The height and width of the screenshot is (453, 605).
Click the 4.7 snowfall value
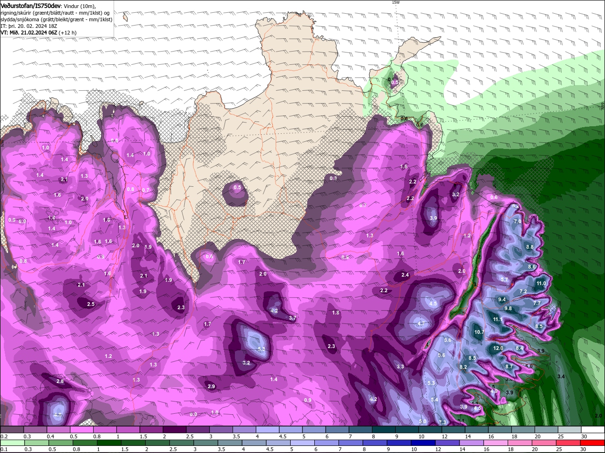pos(421,323)
